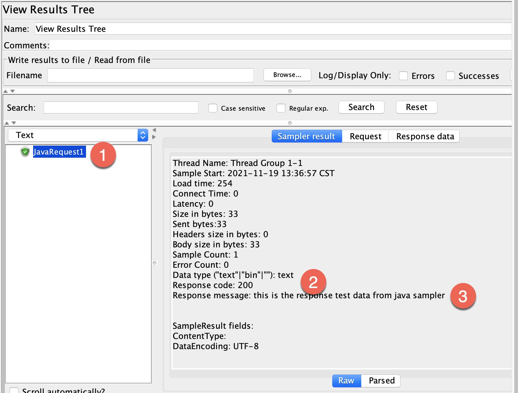Click the left collapse arrow of the tree split
This screenshot has height=393, width=518.
154,130
